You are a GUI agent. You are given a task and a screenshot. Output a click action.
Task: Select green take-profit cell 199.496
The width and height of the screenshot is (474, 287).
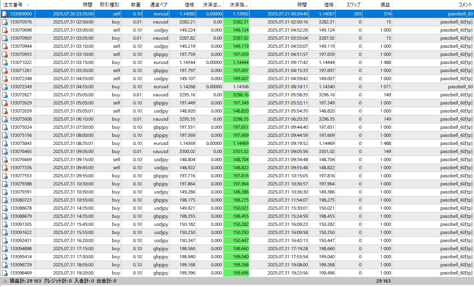[x=236, y=273]
